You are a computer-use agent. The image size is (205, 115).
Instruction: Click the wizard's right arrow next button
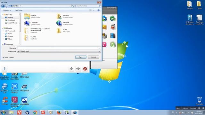[x=78, y=69]
